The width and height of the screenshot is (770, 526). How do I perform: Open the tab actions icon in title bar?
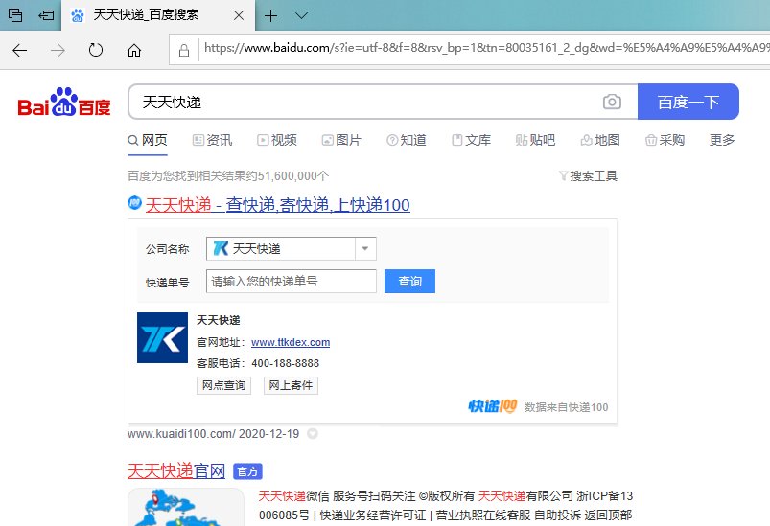tap(15, 15)
